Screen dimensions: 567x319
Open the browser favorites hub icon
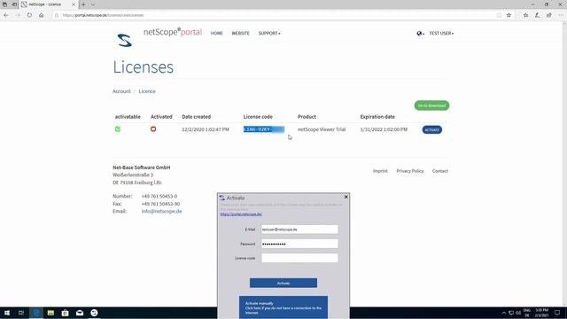pyautogui.click(x=525, y=15)
